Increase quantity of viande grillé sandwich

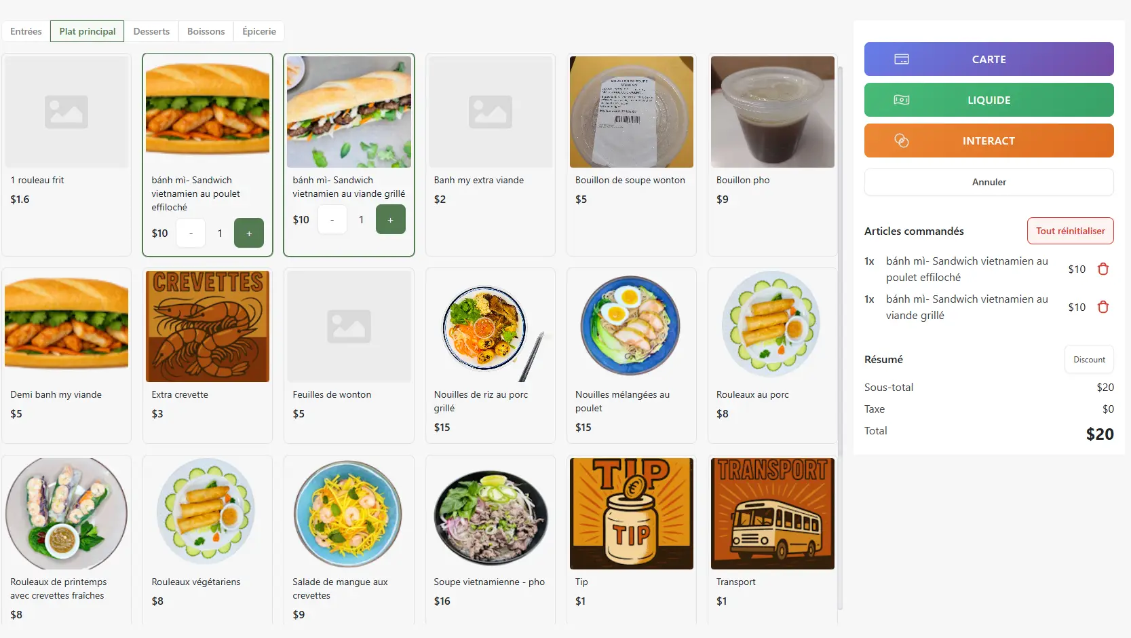tap(390, 219)
